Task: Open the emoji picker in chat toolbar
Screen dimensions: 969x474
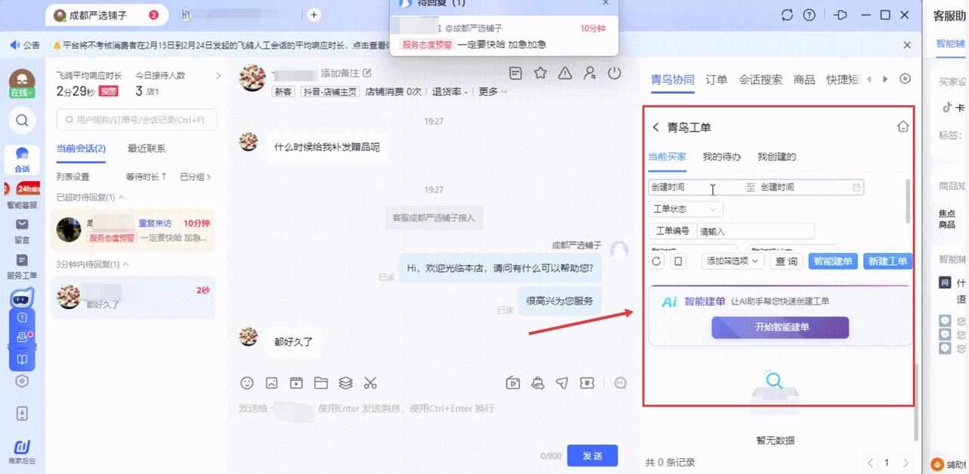Action: [x=247, y=383]
